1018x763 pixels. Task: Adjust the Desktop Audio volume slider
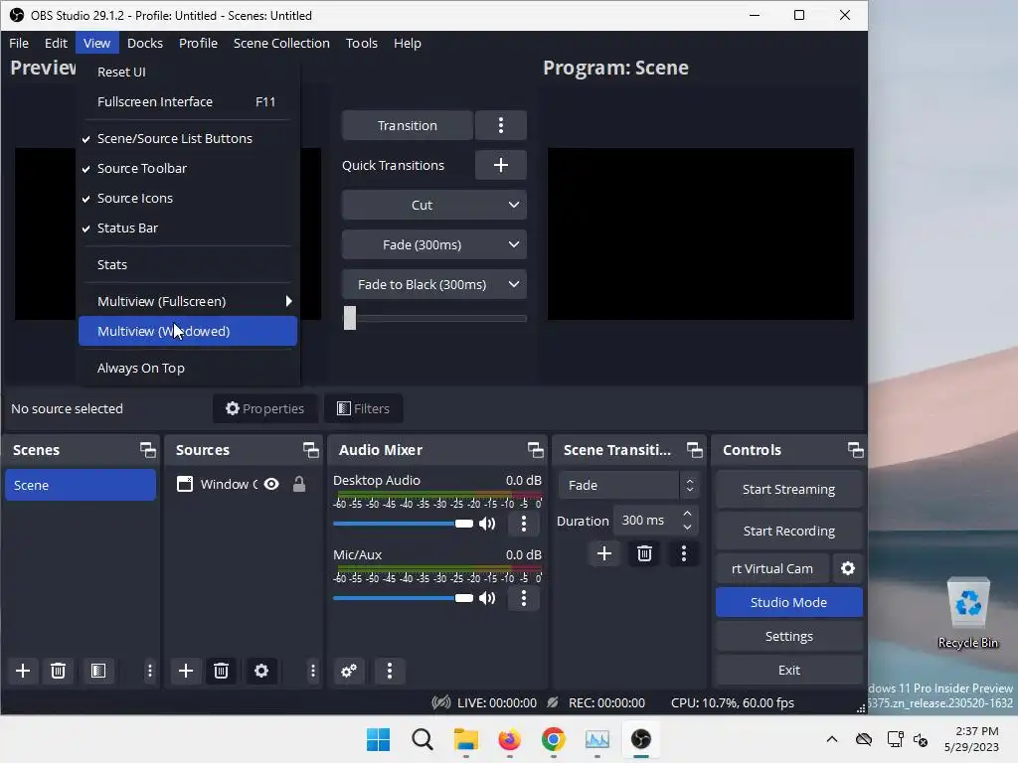click(404, 524)
